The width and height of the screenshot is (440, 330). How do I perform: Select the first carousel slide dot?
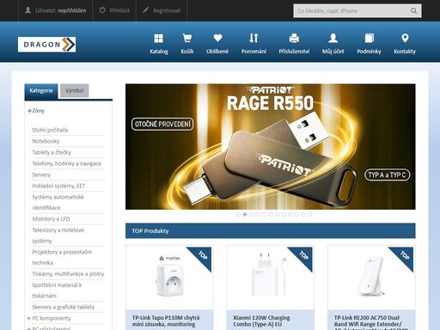[x=238, y=214]
